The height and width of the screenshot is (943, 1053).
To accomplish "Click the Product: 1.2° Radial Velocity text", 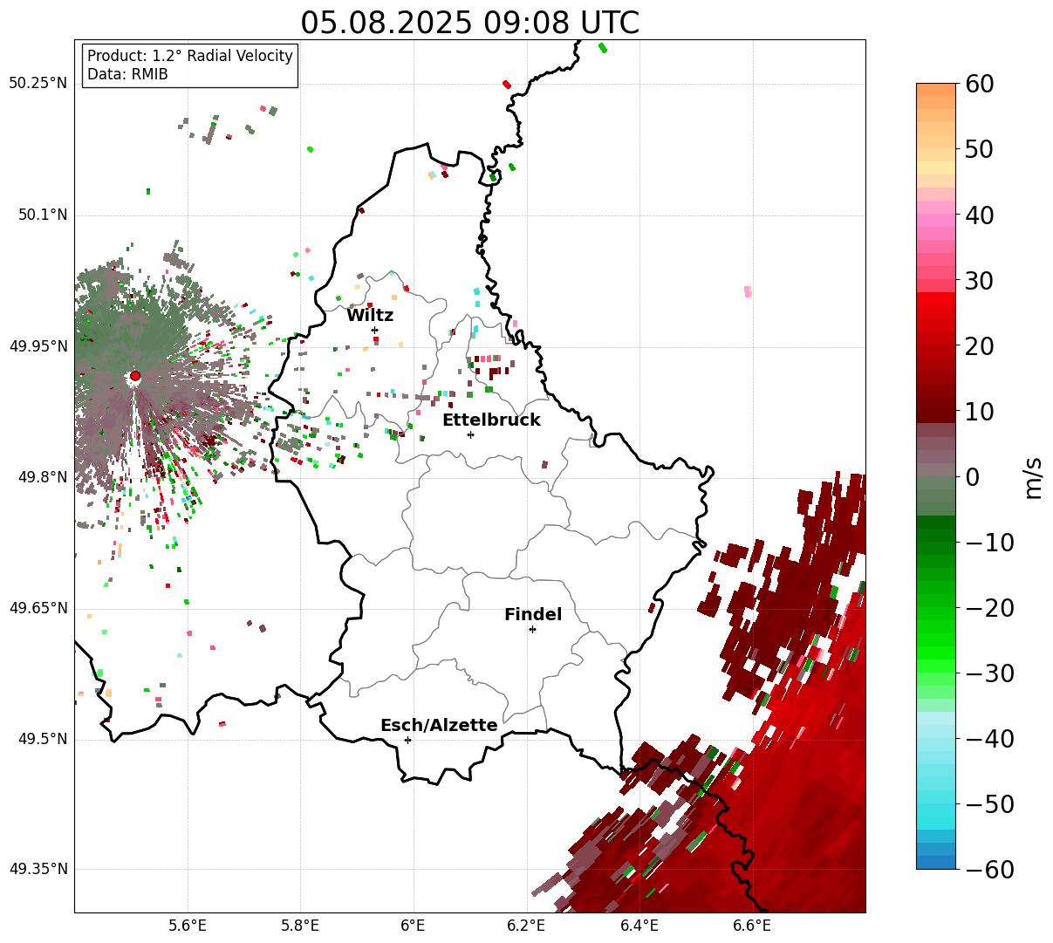I will [x=190, y=56].
